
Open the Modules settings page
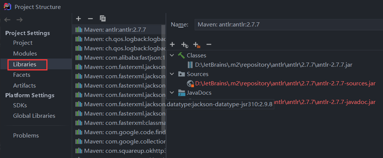25,54
